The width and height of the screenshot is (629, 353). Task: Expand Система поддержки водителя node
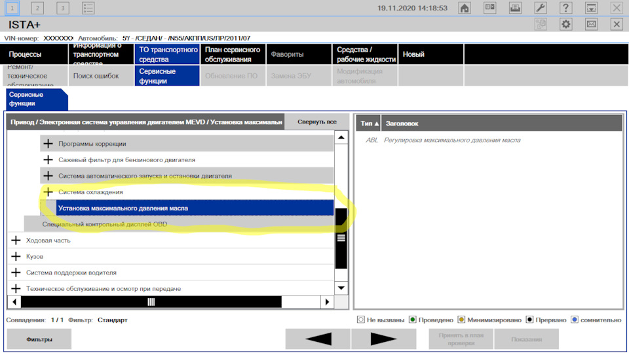pyautogui.click(x=16, y=272)
